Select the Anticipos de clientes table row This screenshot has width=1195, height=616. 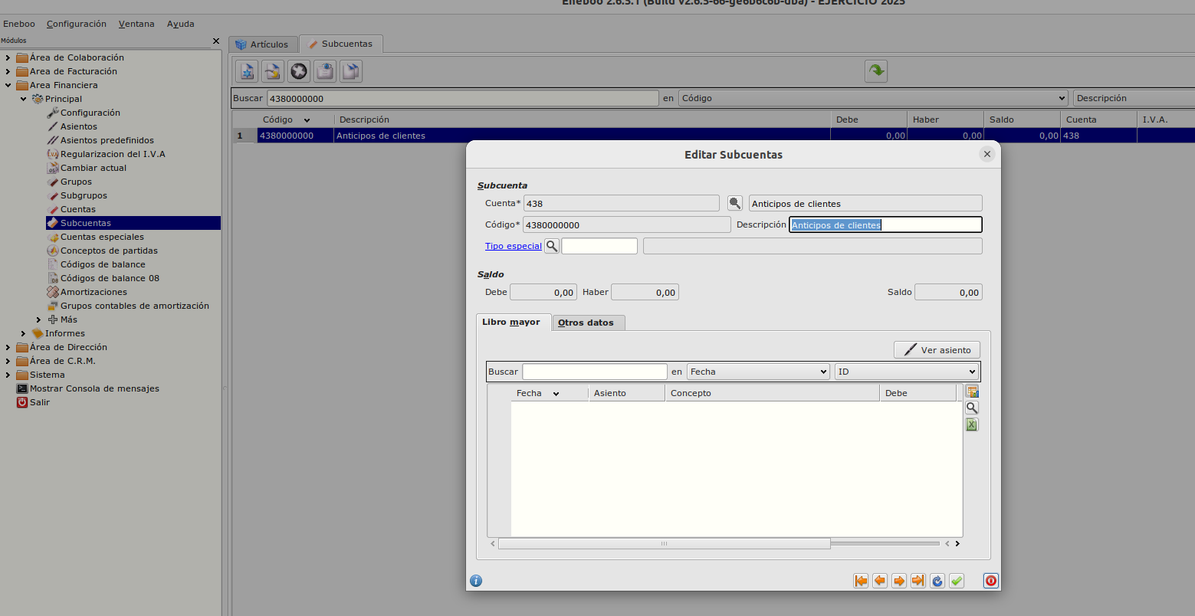(713, 136)
